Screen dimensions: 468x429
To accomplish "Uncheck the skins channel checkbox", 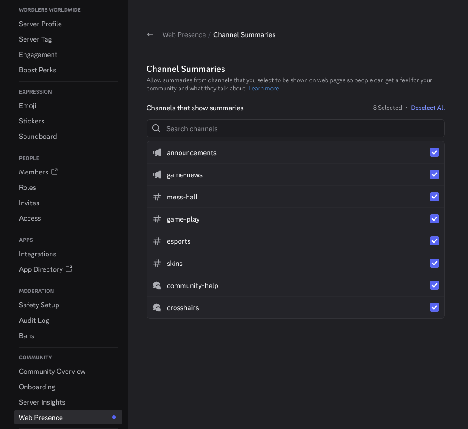I will tap(434, 263).
